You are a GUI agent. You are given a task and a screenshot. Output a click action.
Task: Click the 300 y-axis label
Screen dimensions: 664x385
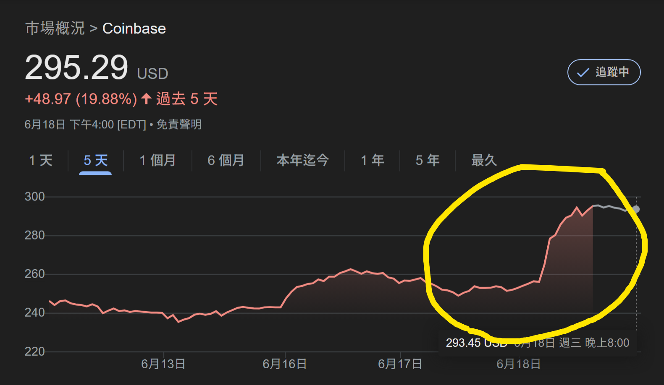click(x=35, y=197)
